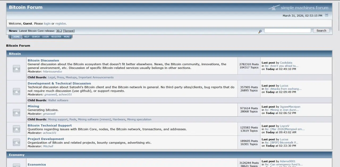Open the Mining speculation child board
The width and height of the screenshot is (340, 167).
[x=139, y=120]
